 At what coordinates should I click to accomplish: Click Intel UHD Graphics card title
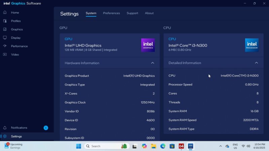point(83,46)
